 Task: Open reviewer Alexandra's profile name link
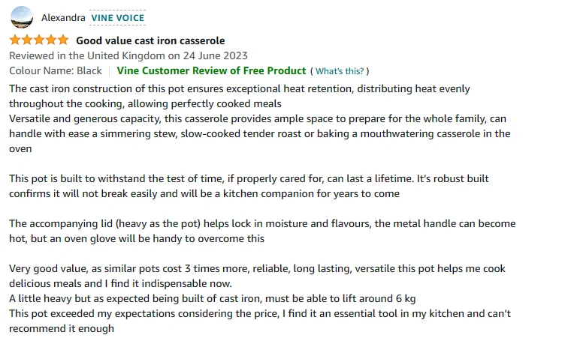62,17
